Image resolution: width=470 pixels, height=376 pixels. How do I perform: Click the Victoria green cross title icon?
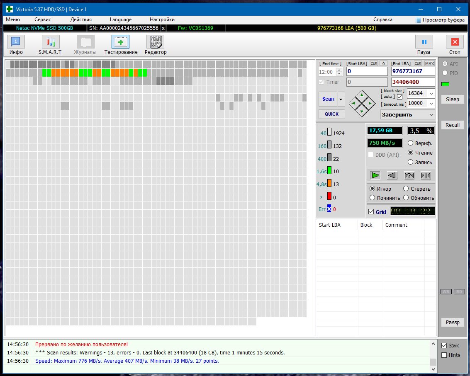[10, 9]
